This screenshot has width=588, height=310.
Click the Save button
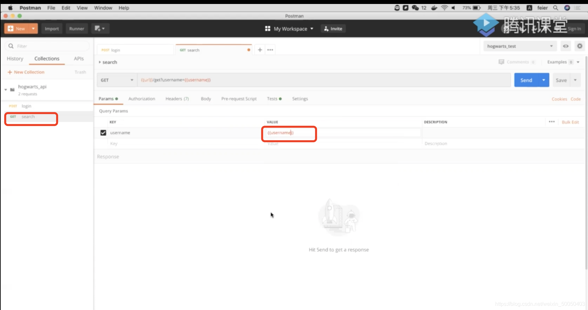tap(561, 80)
